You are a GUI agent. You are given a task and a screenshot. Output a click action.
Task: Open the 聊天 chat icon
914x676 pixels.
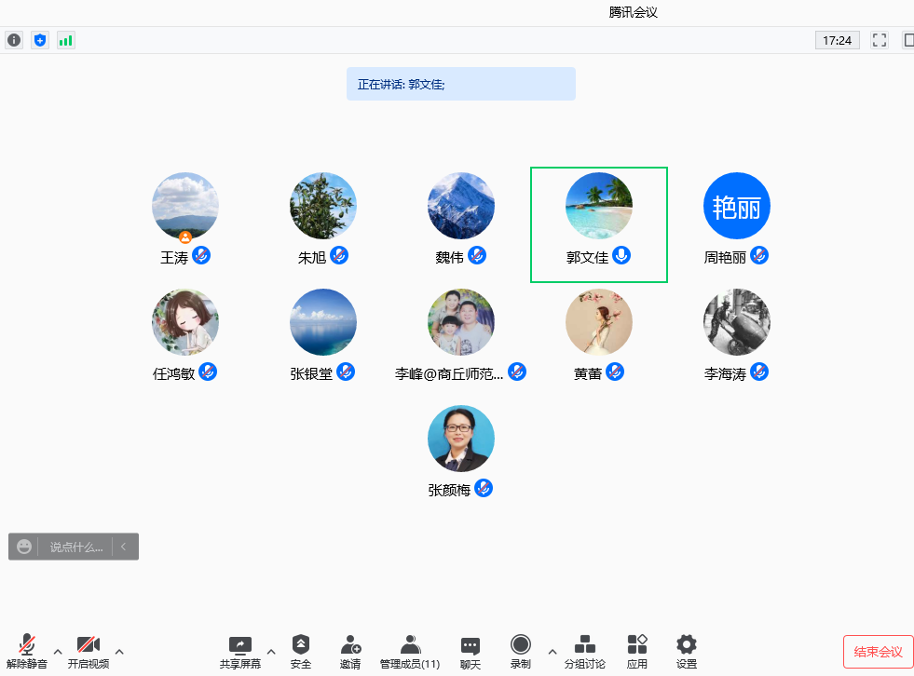pyautogui.click(x=471, y=651)
